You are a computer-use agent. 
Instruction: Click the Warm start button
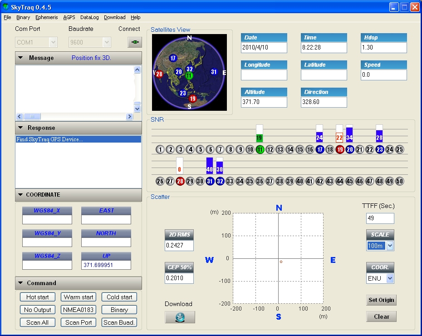click(79, 297)
